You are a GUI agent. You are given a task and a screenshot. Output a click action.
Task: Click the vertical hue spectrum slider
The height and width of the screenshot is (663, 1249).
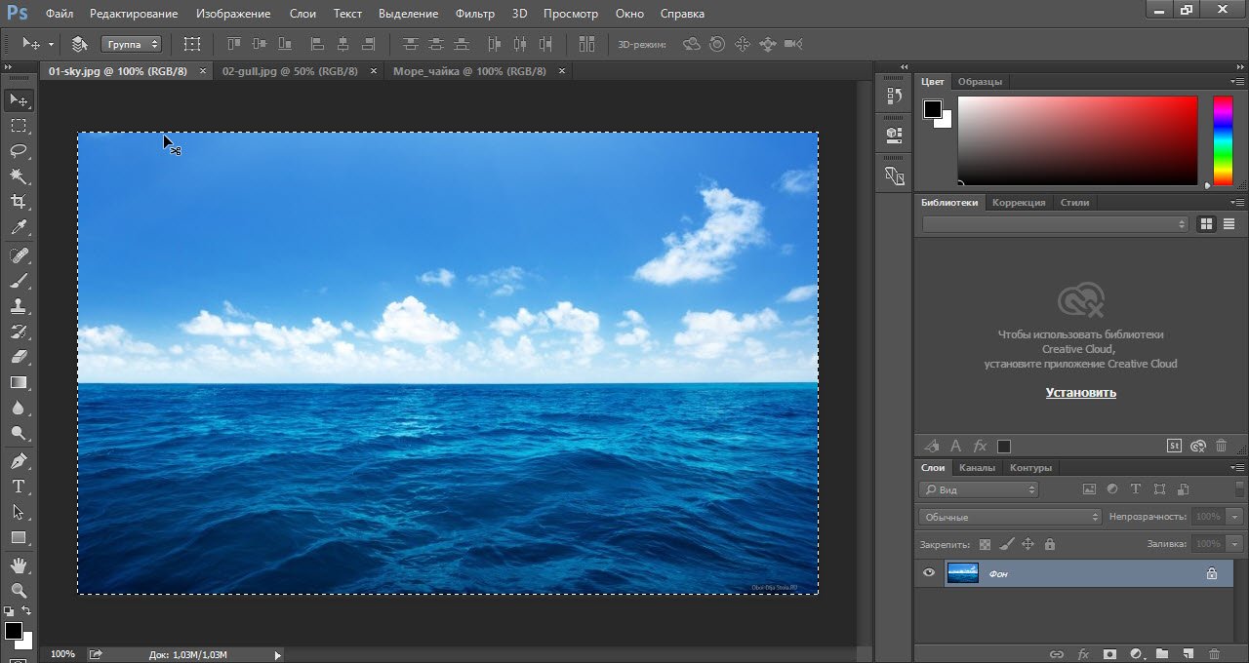tap(1222, 139)
